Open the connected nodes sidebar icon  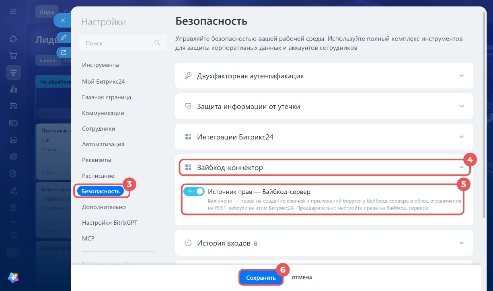click(13, 39)
